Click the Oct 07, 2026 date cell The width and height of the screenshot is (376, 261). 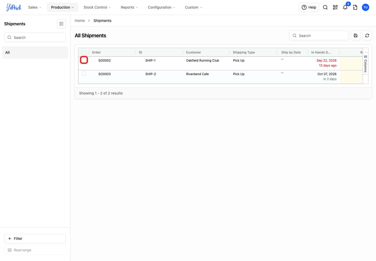point(327,74)
